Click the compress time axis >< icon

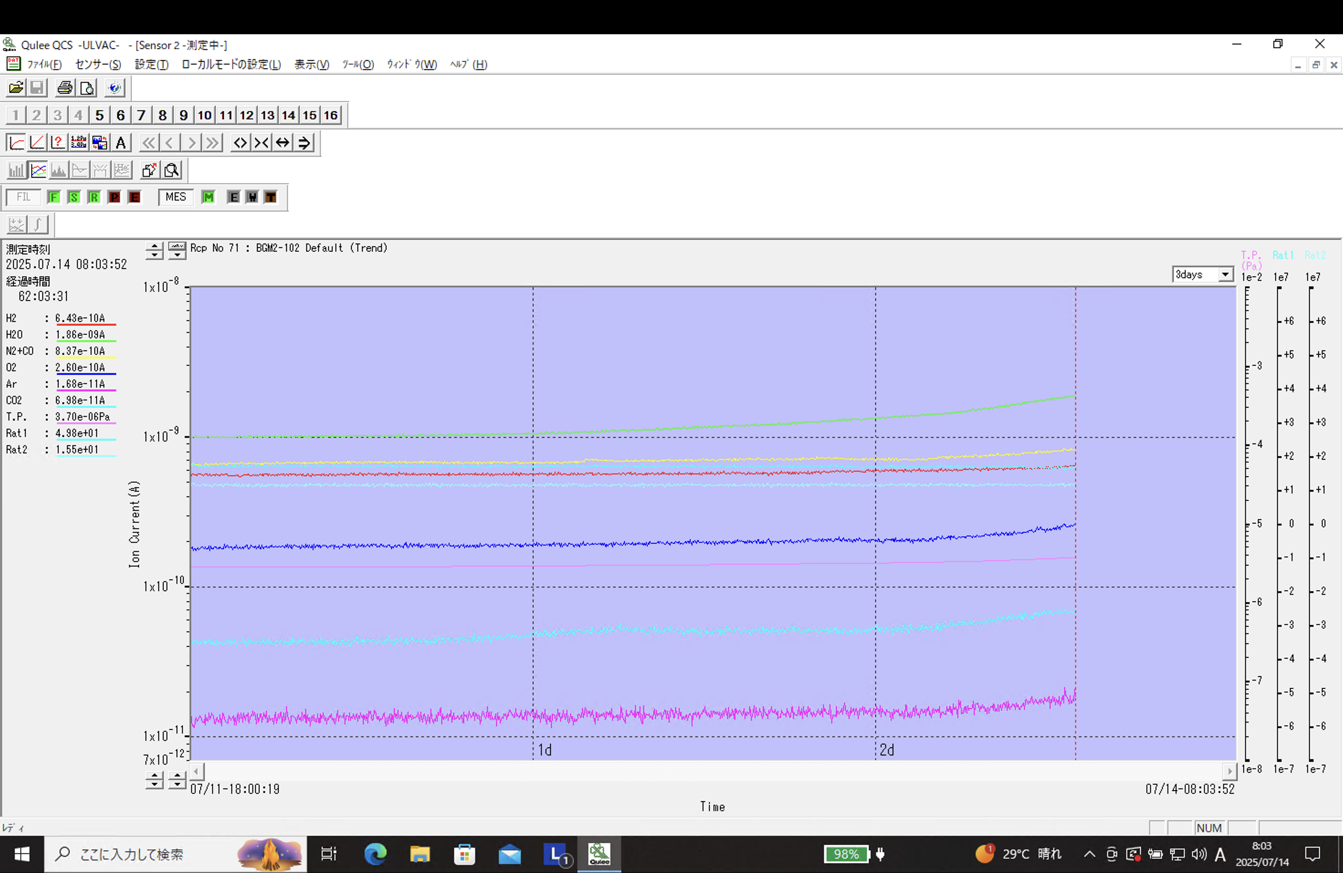pyautogui.click(x=261, y=142)
